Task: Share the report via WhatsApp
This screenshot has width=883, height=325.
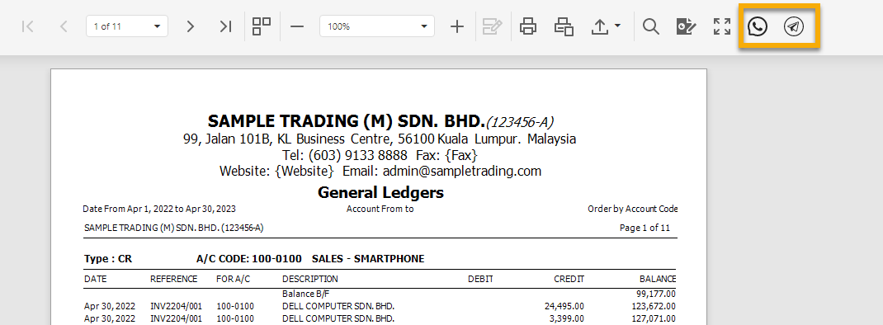Action: click(x=758, y=26)
